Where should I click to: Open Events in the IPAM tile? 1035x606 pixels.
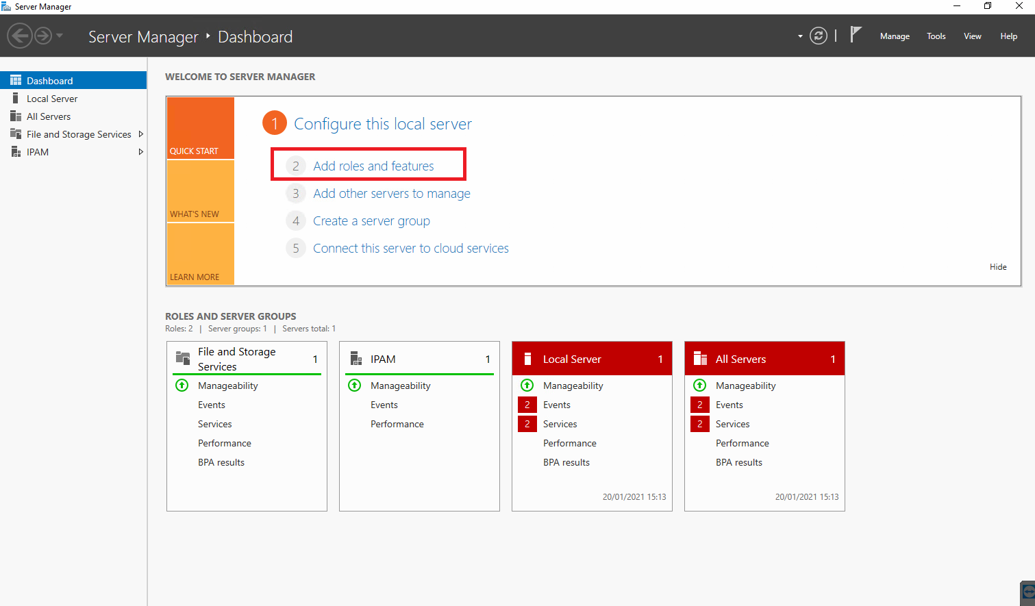(x=384, y=405)
